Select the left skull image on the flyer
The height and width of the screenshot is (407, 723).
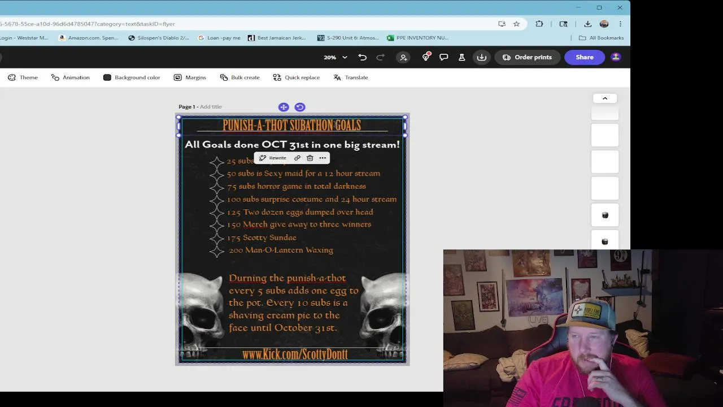coord(202,315)
